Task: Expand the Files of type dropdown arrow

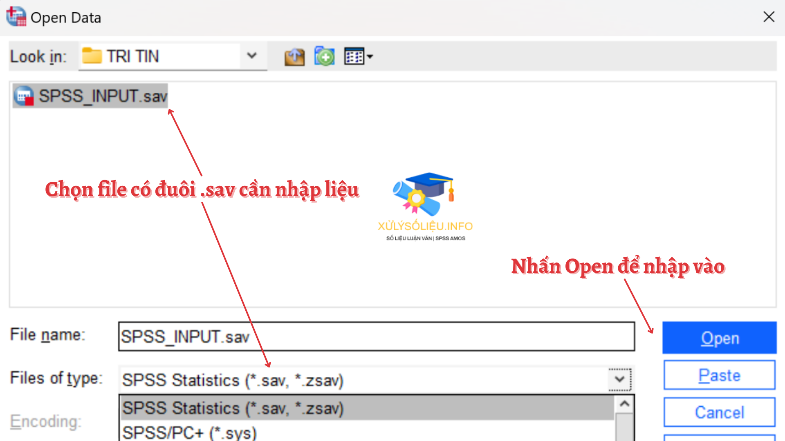Action: [620, 379]
